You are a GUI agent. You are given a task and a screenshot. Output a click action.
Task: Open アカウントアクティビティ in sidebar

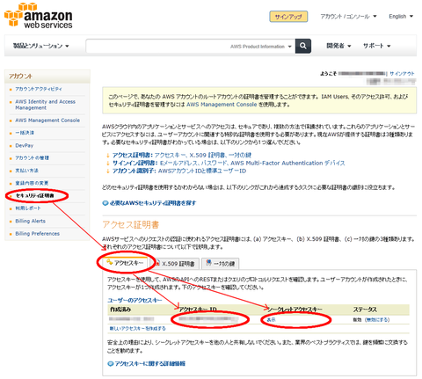pyautogui.click(x=39, y=89)
